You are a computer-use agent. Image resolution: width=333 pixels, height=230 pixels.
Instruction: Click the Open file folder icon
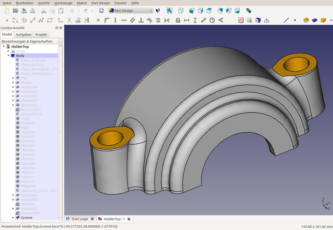[15, 11]
